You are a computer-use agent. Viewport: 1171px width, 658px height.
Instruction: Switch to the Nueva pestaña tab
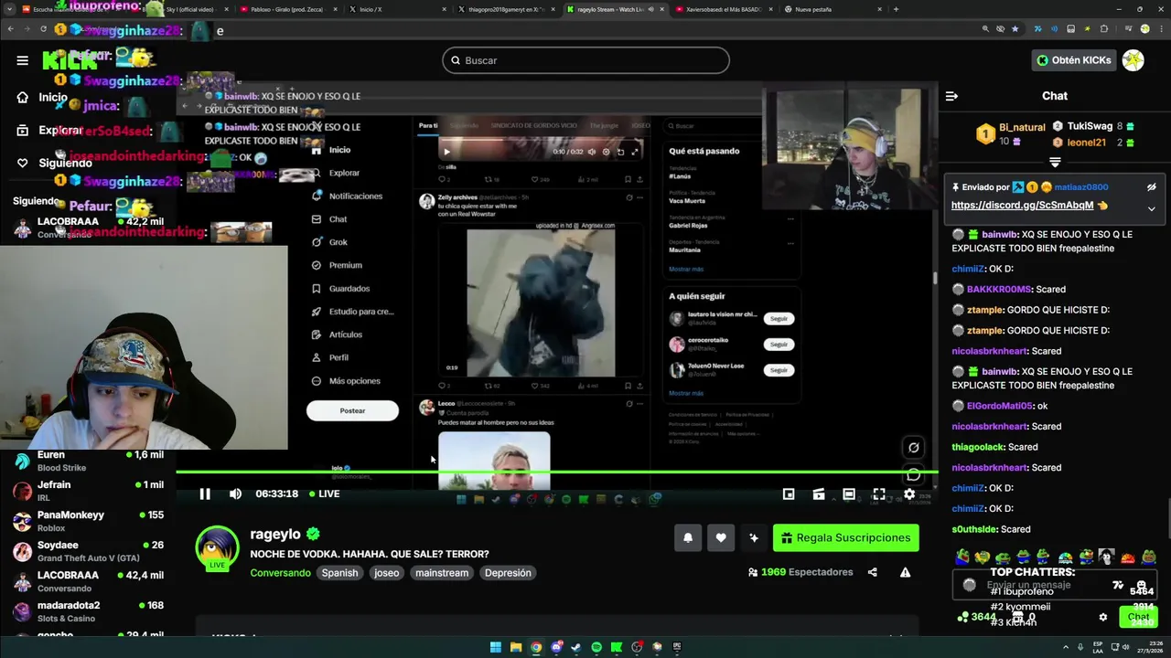pyautogui.click(x=833, y=9)
